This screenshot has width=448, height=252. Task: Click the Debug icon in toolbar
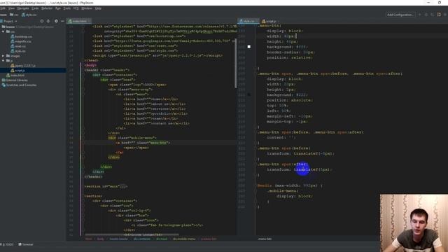[426, 15]
